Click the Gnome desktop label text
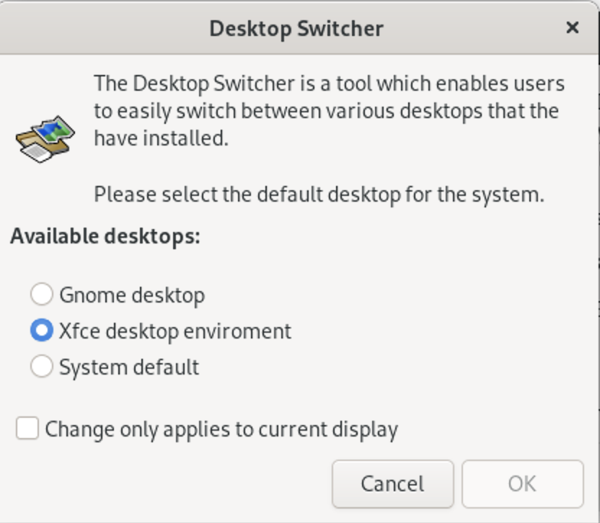Image resolution: width=600 pixels, height=523 pixels. tap(132, 295)
